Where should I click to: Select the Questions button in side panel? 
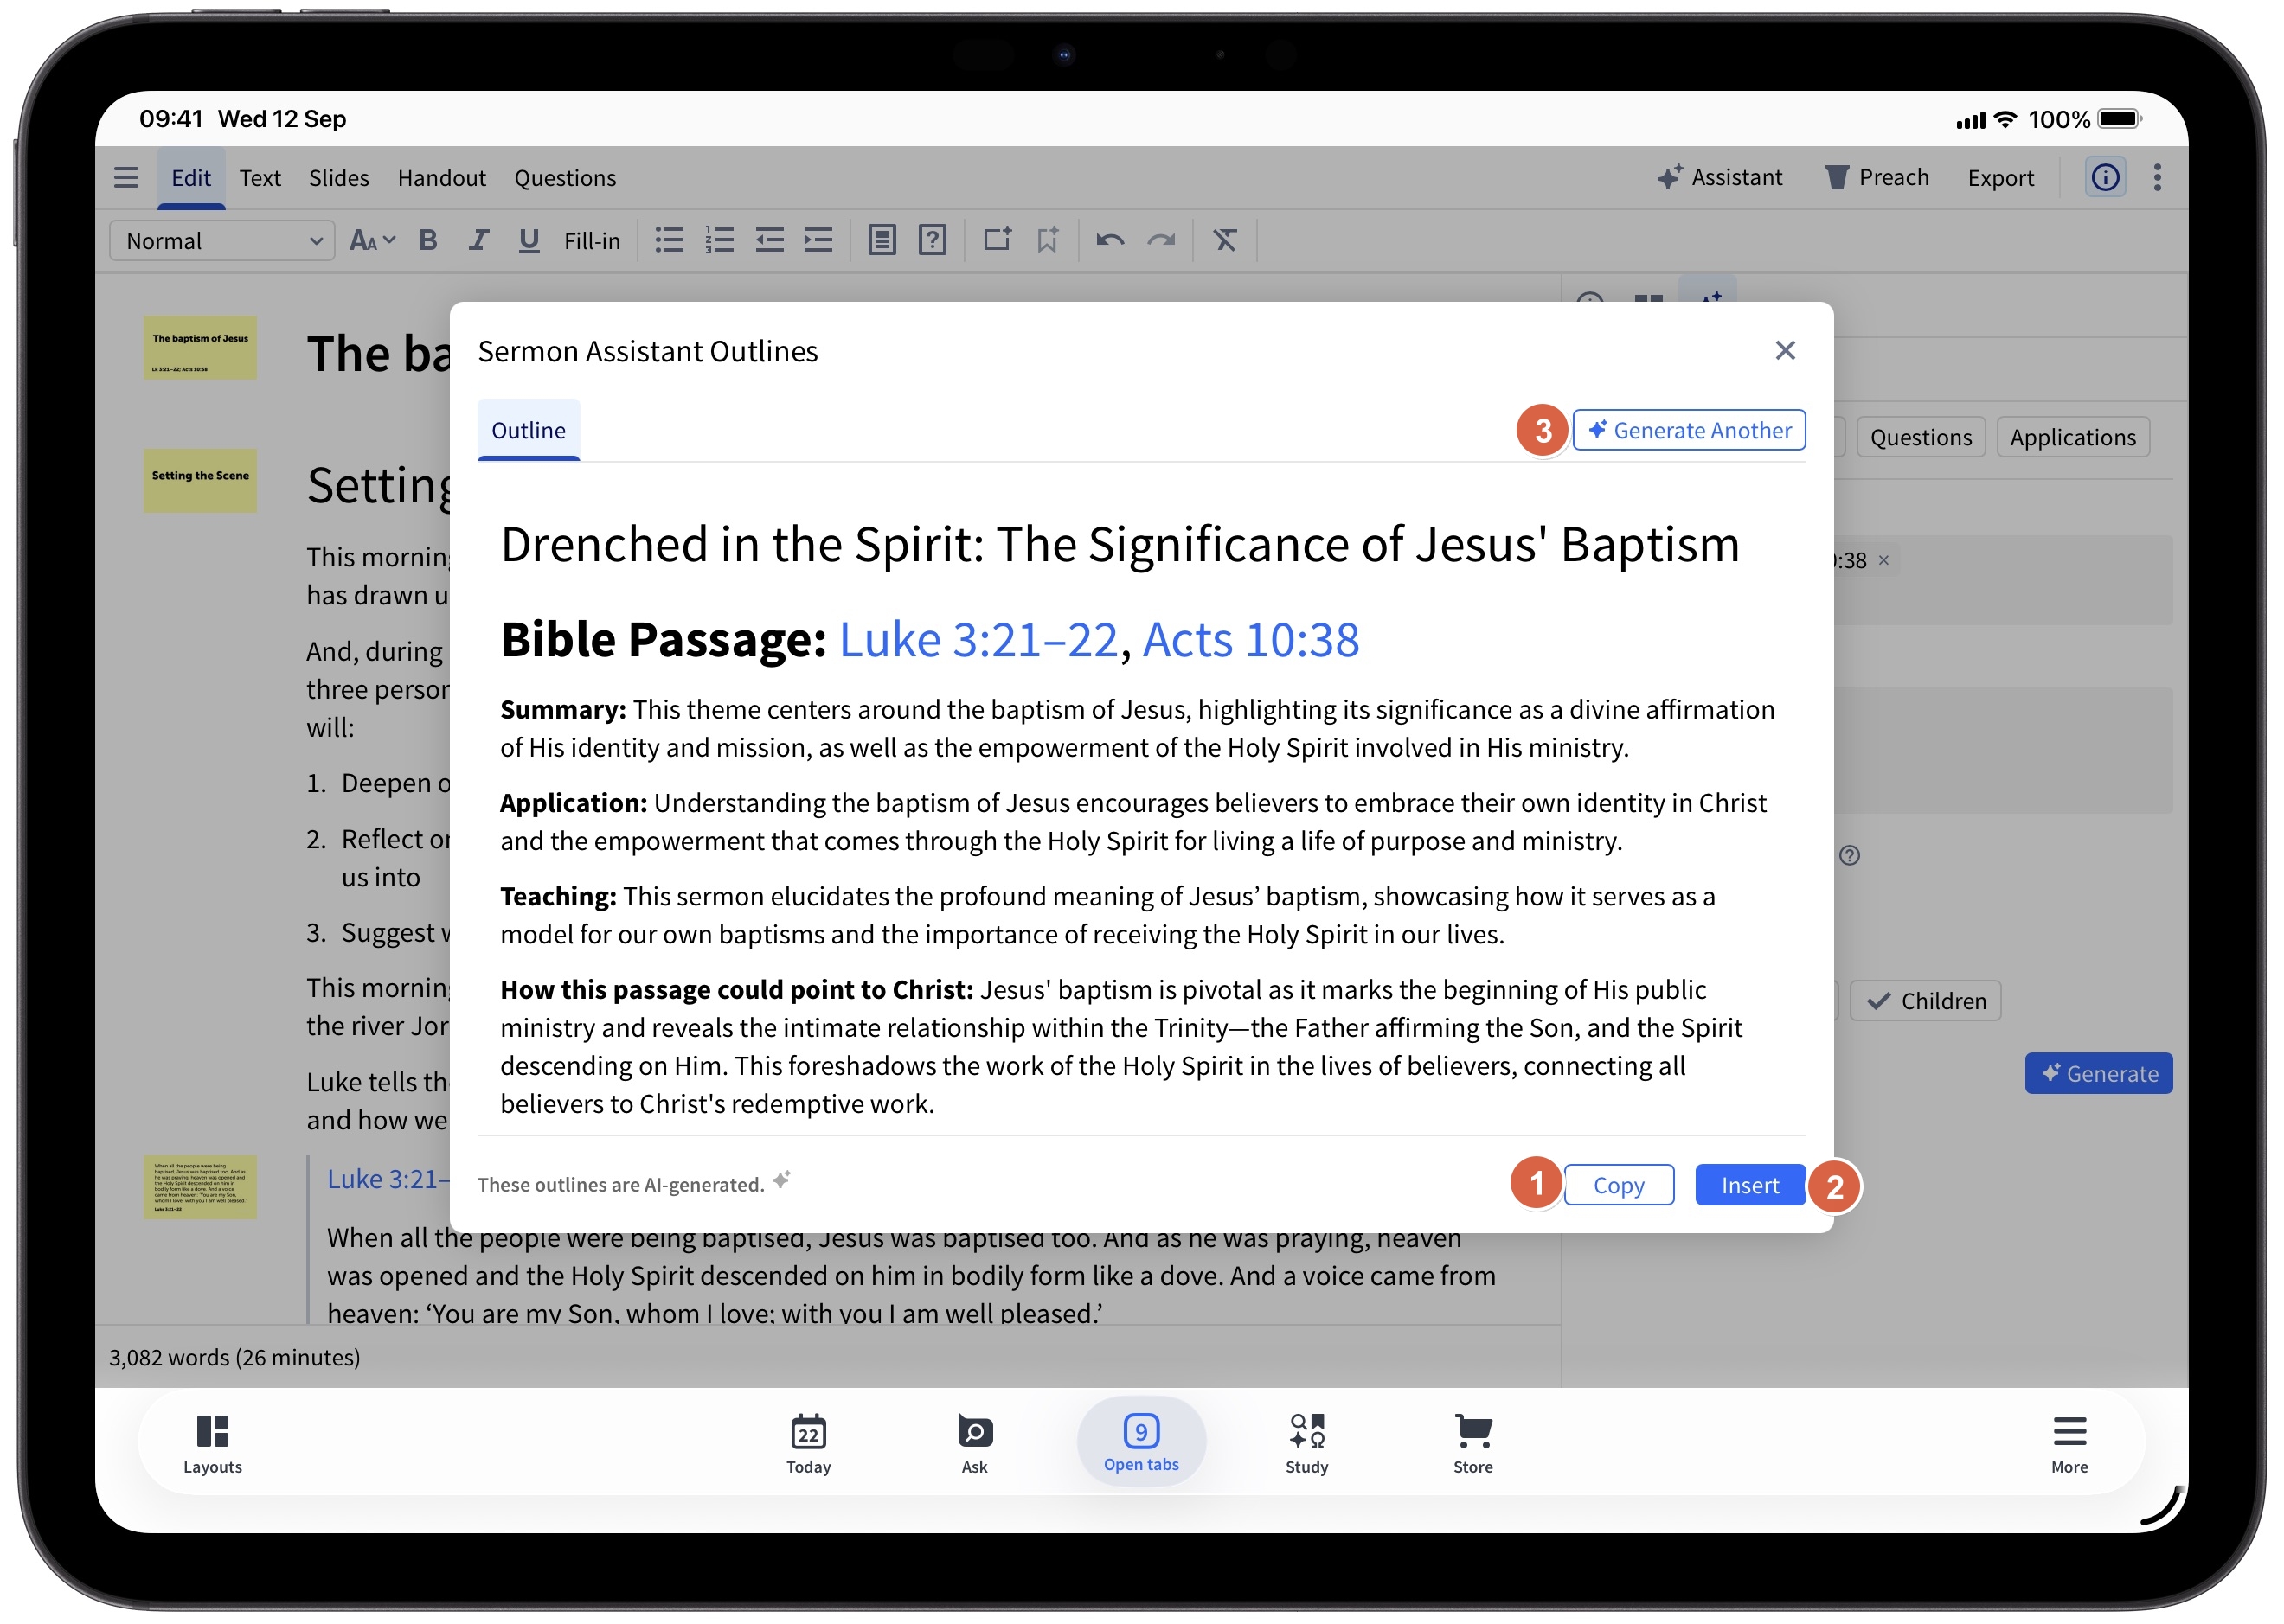(1921, 438)
